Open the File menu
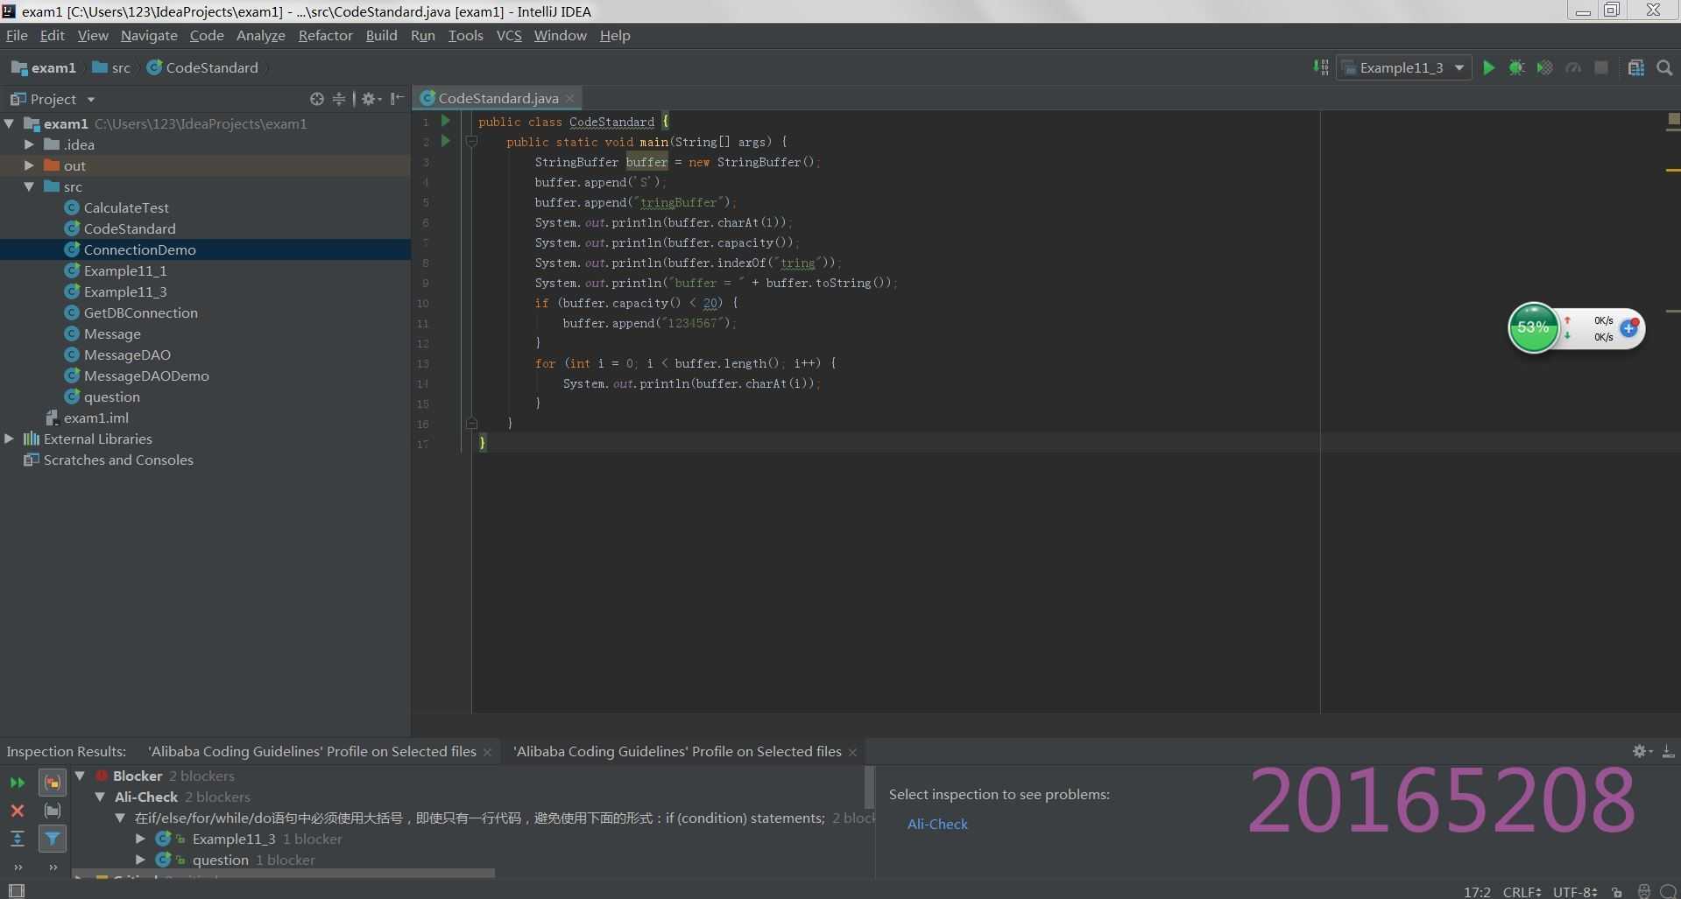Viewport: 1681px width, 899px height. click(x=17, y=35)
